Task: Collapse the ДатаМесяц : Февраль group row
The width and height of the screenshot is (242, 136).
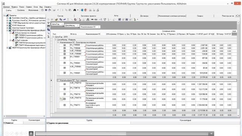Action: click(56, 40)
